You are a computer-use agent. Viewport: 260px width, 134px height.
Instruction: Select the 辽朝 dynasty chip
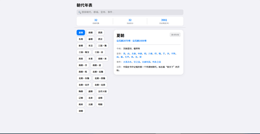pos(81,98)
